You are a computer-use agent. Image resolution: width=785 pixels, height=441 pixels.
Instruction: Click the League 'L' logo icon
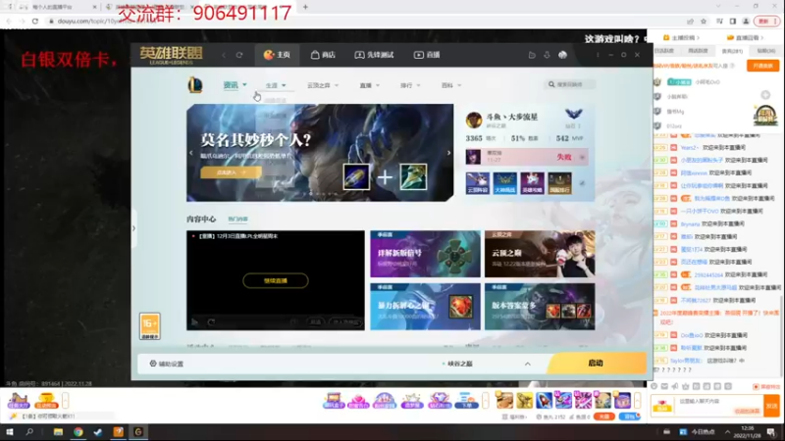[x=195, y=85]
